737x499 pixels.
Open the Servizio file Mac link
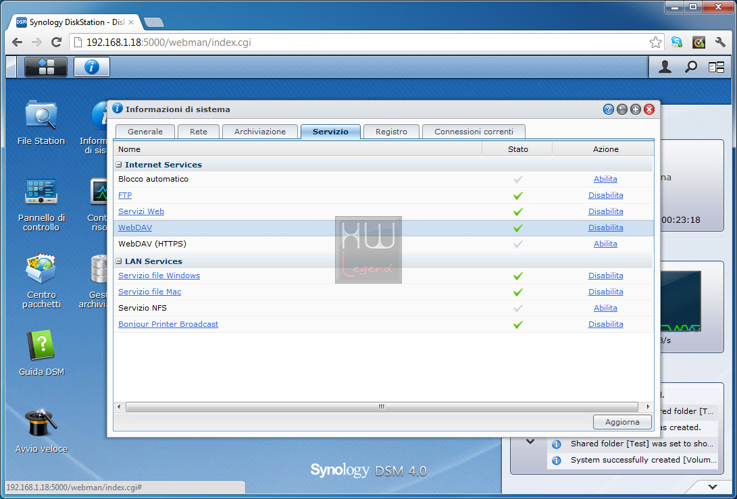point(149,292)
